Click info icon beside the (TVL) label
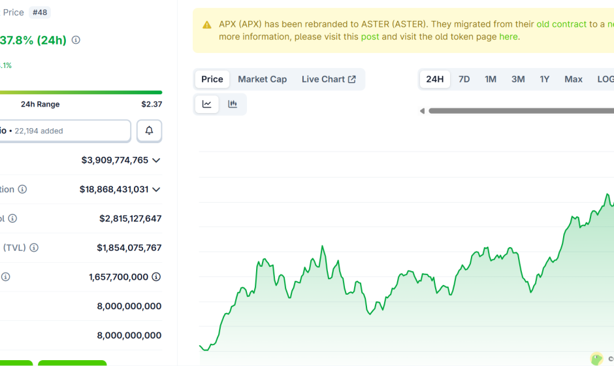This screenshot has height=366, width=614. point(34,248)
